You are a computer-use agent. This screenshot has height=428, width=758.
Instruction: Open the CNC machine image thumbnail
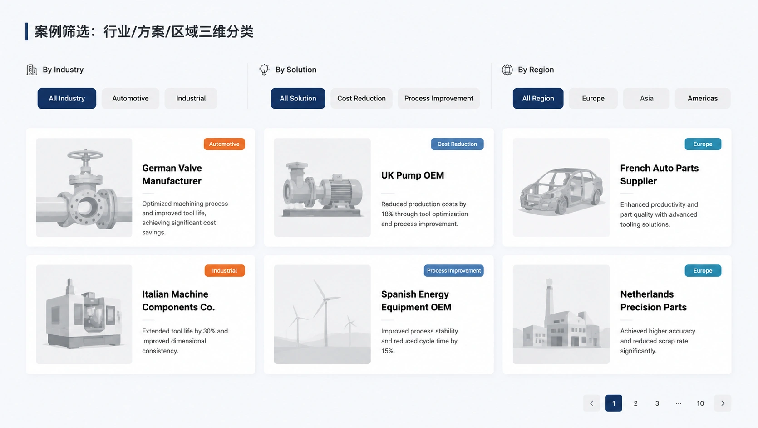[84, 314]
